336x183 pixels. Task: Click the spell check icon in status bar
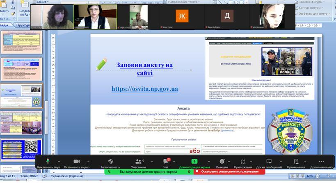(45, 176)
